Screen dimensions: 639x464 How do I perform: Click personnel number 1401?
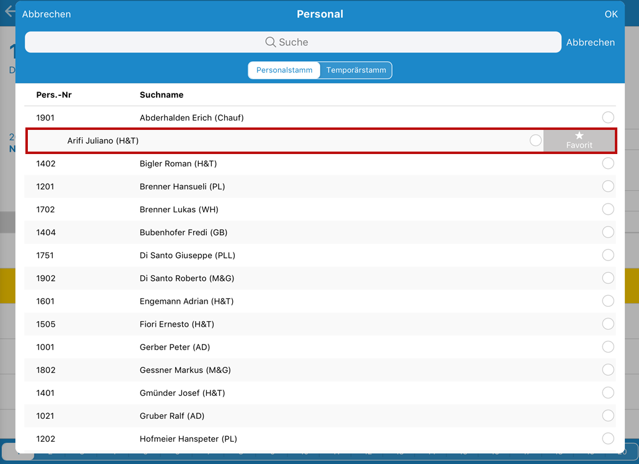45,393
